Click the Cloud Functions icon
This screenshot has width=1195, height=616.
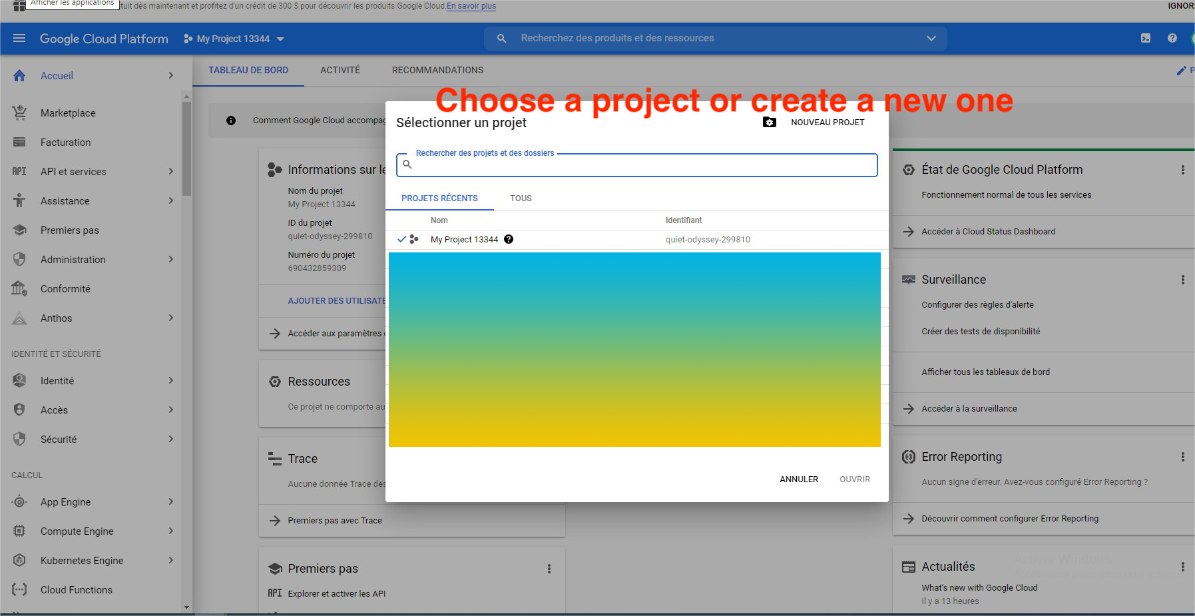[19, 590]
